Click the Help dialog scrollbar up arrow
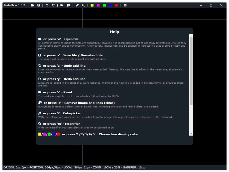 click(x=191, y=36)
